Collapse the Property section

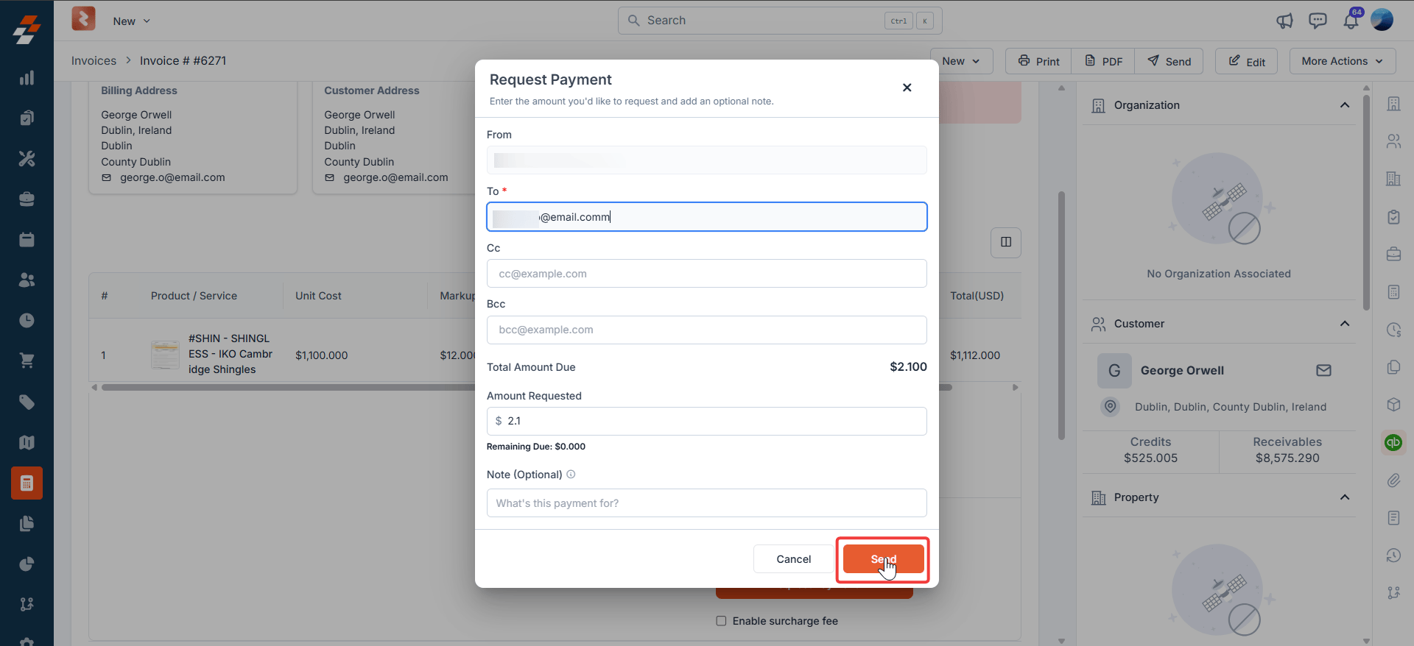click(1345, 497)
